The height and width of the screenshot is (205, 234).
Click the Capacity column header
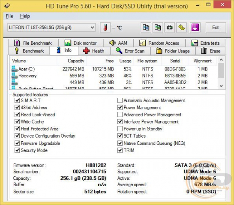point(72,61)
